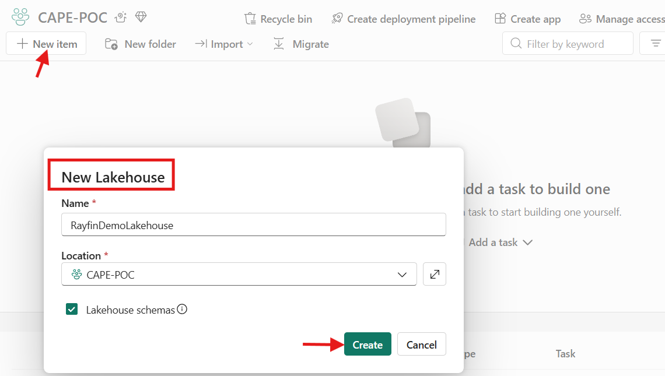Click Create deployment pipeline
Viewport: 665px width, 376px height.
click(403, 19)
